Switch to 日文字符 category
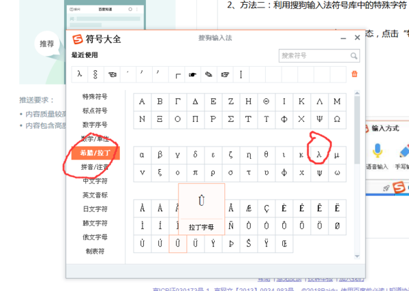Viewport: 409px width, 291px height. pyautogui.click(x=95, y=209)
